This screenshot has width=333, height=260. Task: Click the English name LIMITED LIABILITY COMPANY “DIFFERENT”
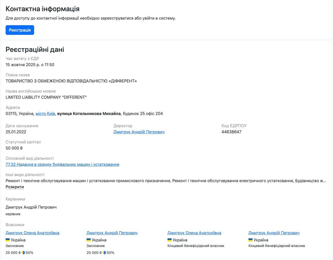coord(46,97)
